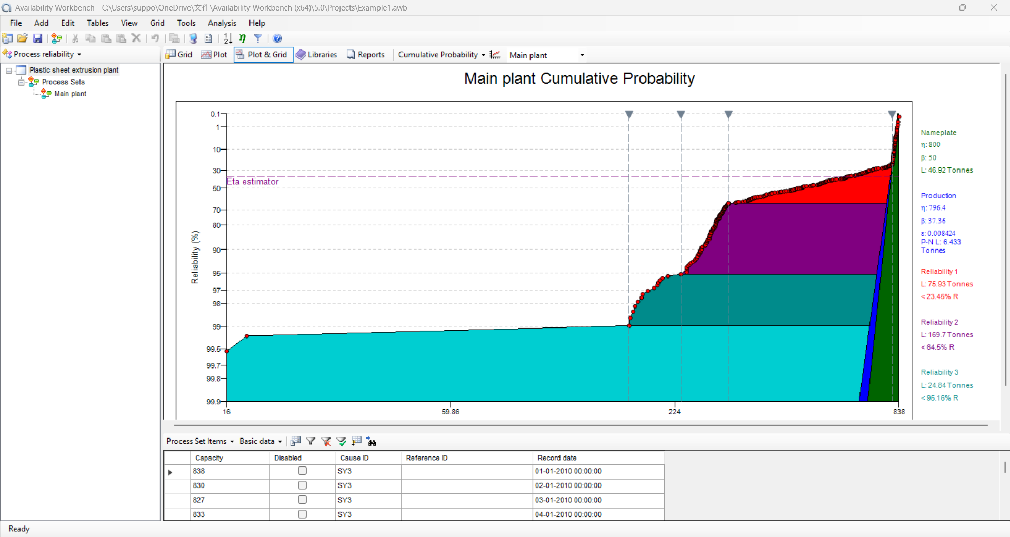Click the greyed window list toolbar icon
Image resolution: width=1010 pixels, height=537 pixels.
174,38
